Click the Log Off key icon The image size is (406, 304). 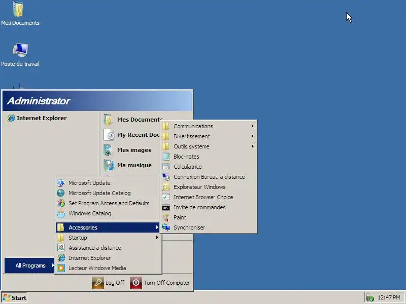[x=98, y=283]
